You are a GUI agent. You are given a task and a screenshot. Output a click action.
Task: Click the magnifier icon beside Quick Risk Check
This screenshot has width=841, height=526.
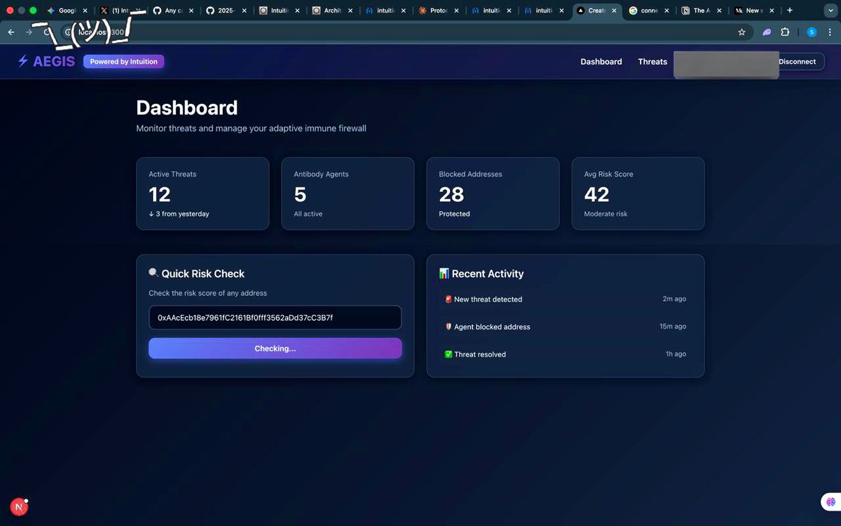[153, 273]
